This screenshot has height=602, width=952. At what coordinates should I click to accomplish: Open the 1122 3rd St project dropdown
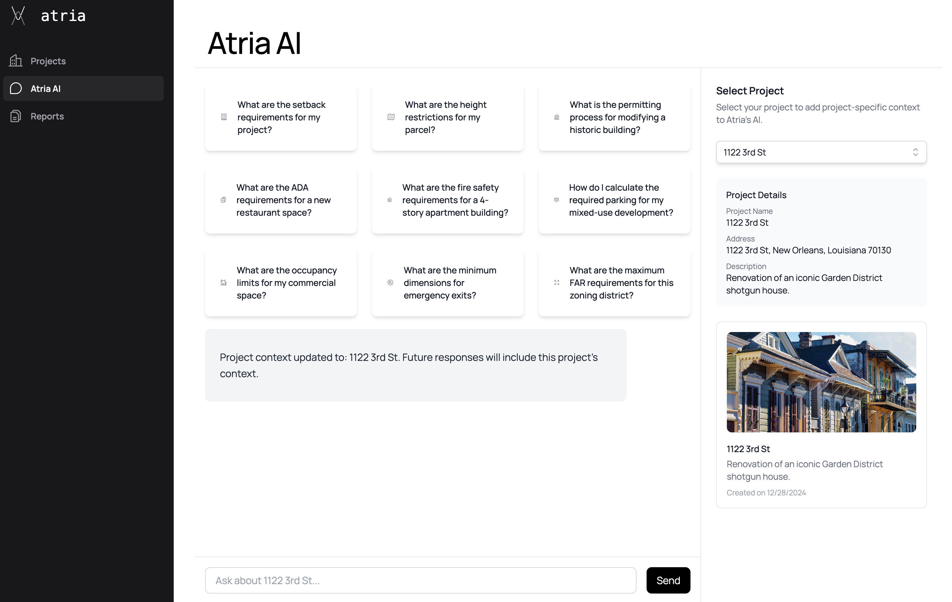[814, 152]
